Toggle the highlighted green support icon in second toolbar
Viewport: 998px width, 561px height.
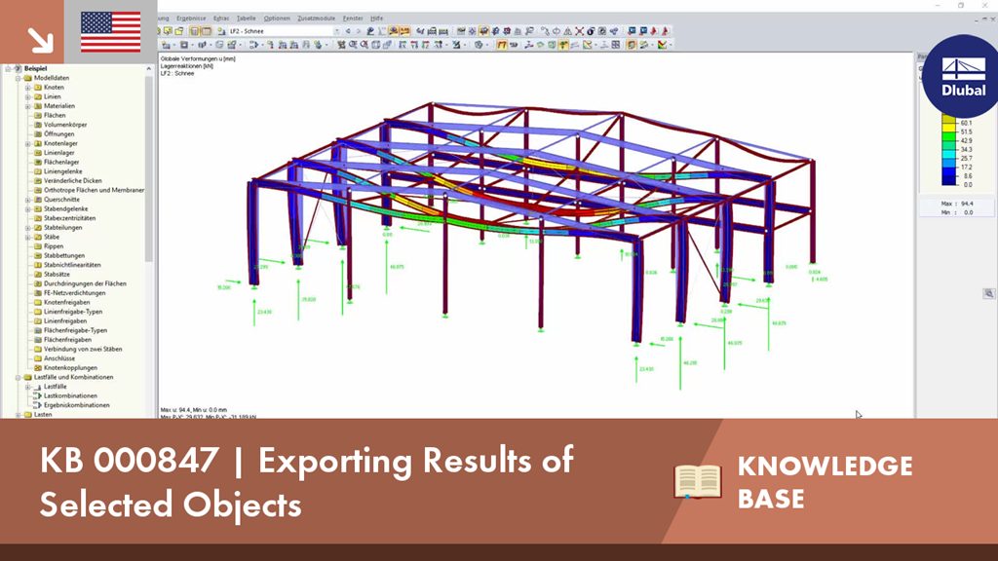pyautogui.click(x=563, y=45)
